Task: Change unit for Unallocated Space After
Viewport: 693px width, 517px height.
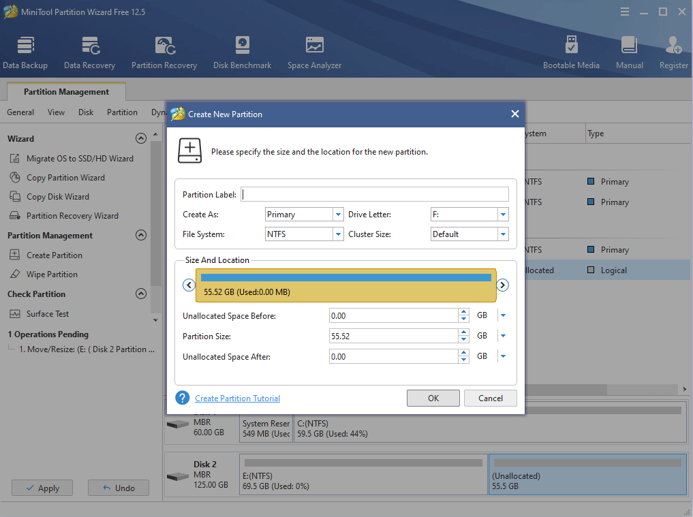Action: [503, 356]
